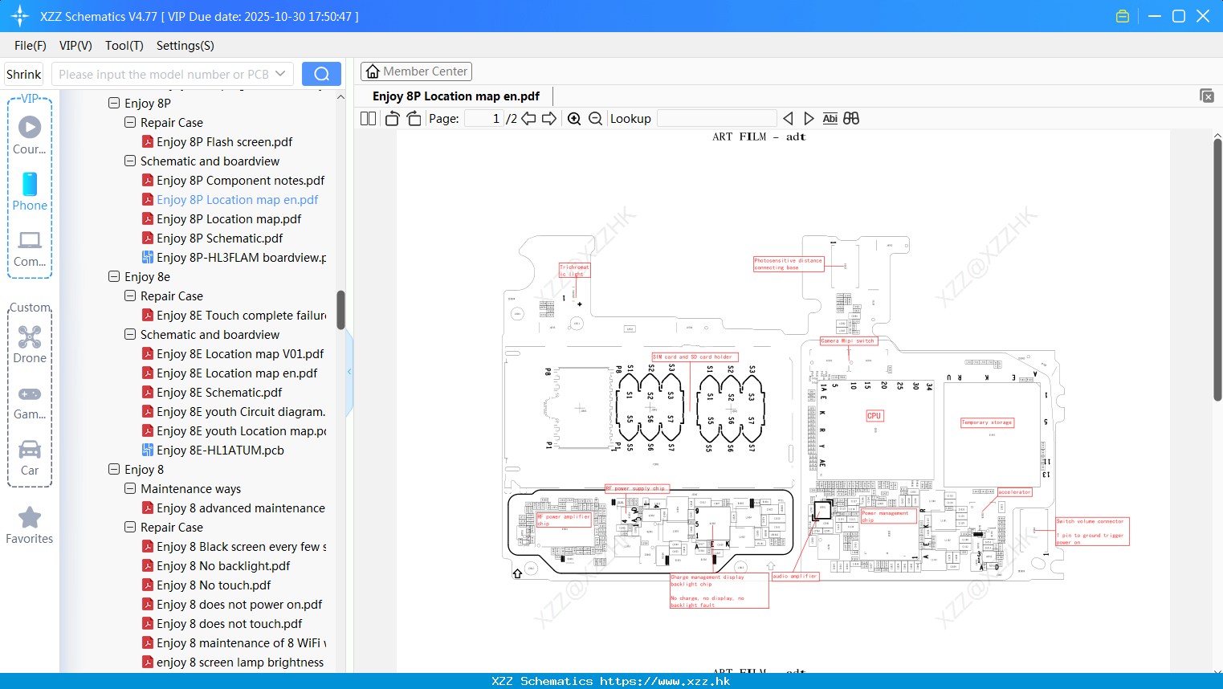Find next lookup result
This screenshot has height=689, width=1223.
809,119
